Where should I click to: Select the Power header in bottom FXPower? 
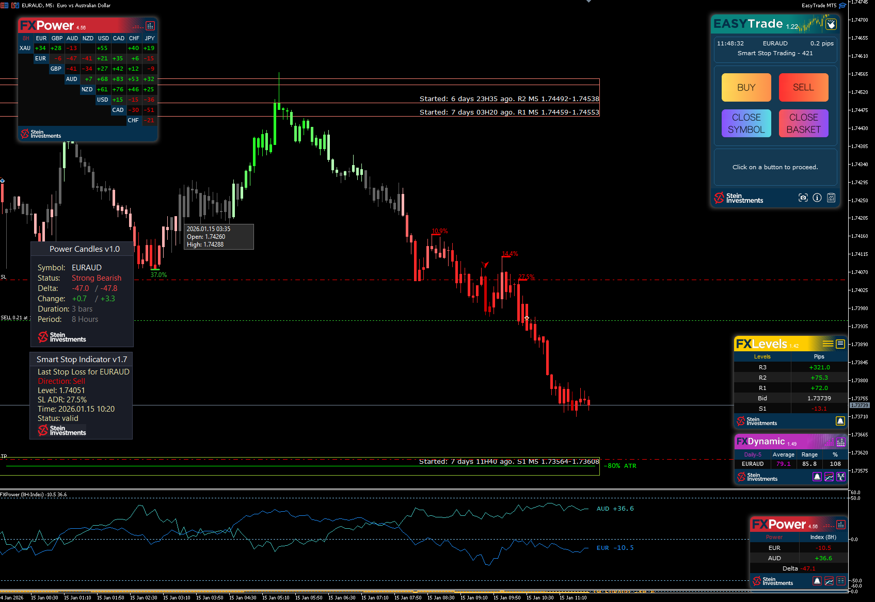[774, 537]
